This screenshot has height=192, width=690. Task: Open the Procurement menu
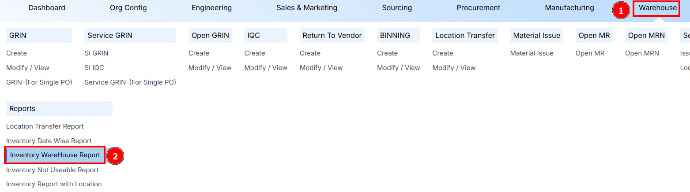(x=478, y=8)
